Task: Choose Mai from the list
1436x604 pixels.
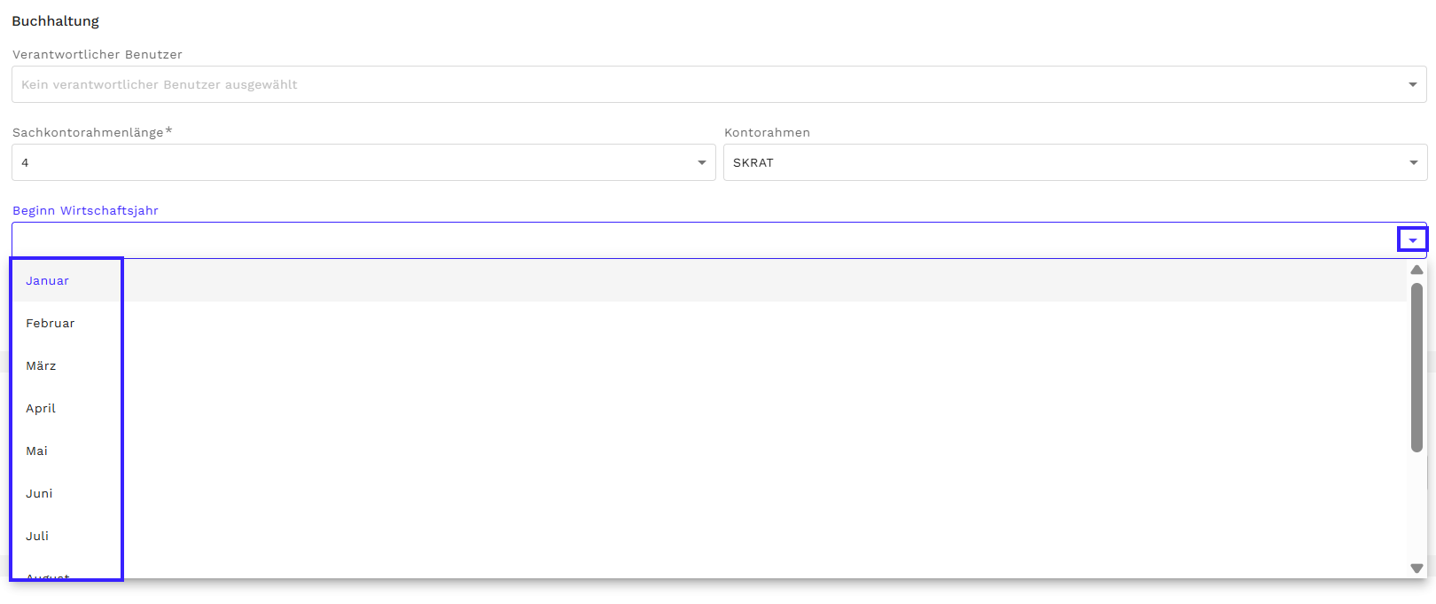Action: click(37, 451)
